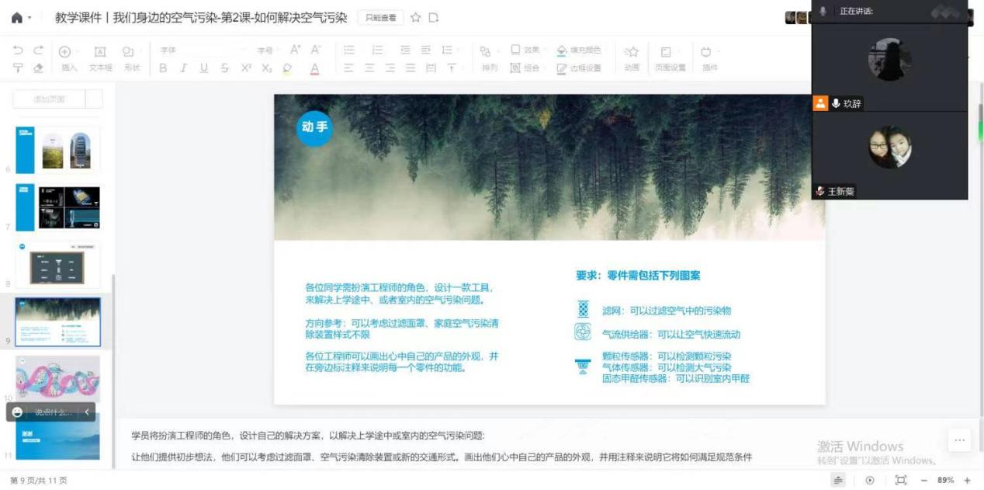This screenshot has width=984, height=490.
Task: Select slide 10 thumbnail with colorful swirls
Action: [58, 378]
